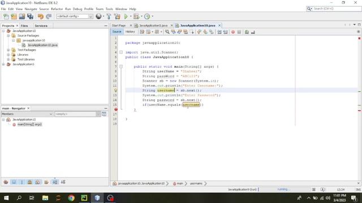Screen dimensions: 362x203
Task: Toggle Show Static Members filter in Navigator
Action: 22,182
